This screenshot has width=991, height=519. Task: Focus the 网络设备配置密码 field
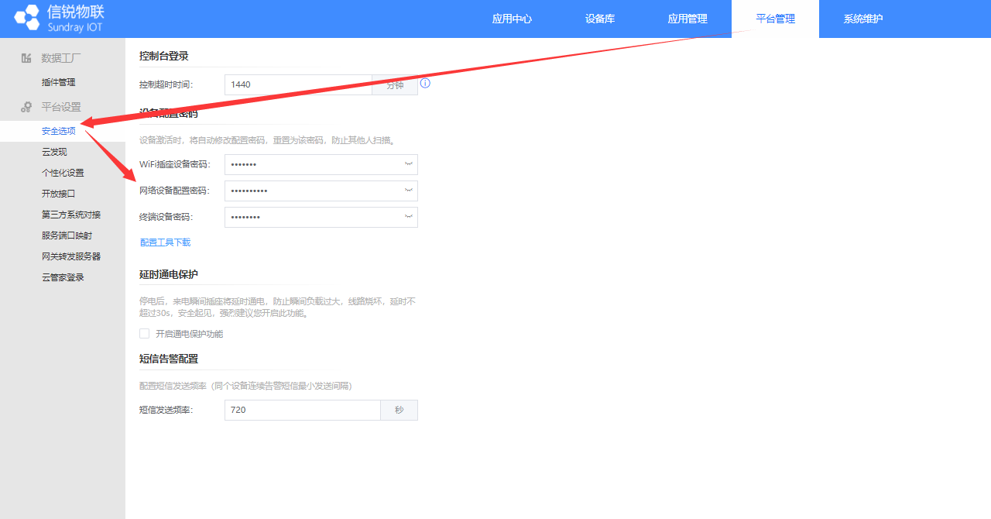pos(321,191)
